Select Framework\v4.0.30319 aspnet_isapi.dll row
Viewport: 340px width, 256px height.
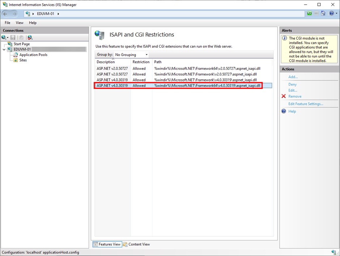coord(183,80)
